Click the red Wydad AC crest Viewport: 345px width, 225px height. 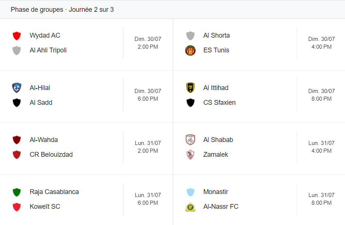(x=17, y=36)
